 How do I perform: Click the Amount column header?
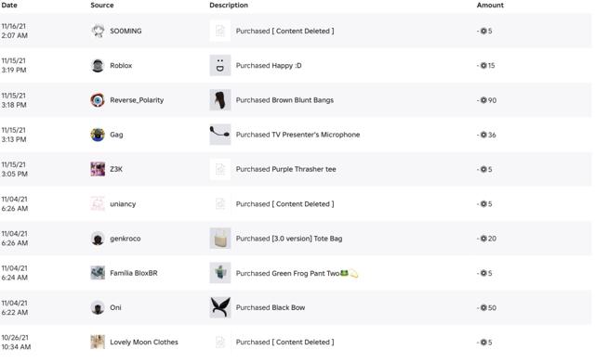(490, 6)
